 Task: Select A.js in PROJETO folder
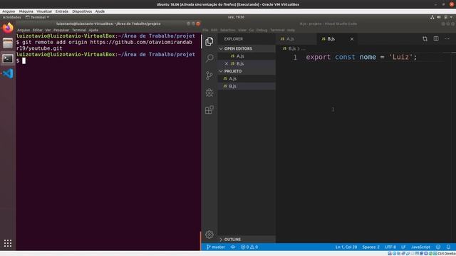click(247, 79)
